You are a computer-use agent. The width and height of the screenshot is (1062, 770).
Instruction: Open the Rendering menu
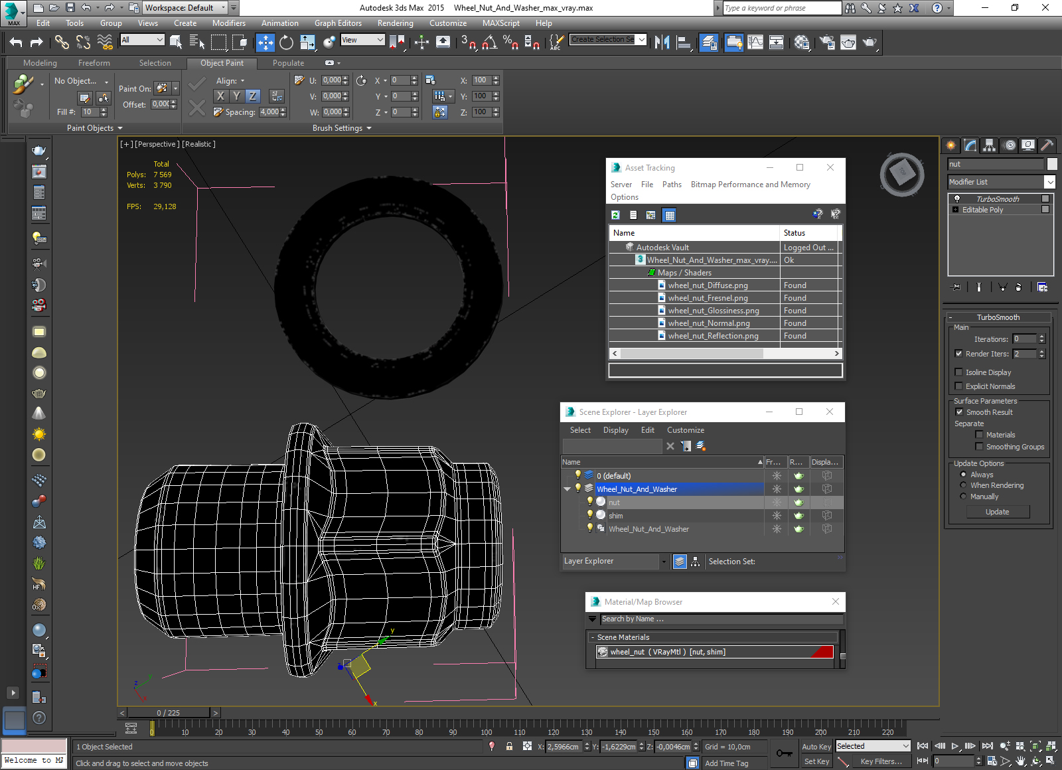(395, 23)
